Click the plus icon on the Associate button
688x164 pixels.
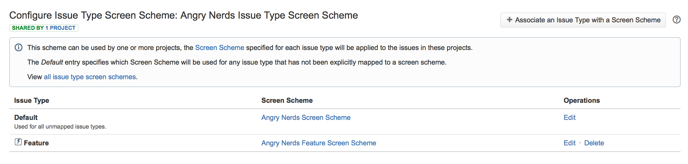(509, 20)
